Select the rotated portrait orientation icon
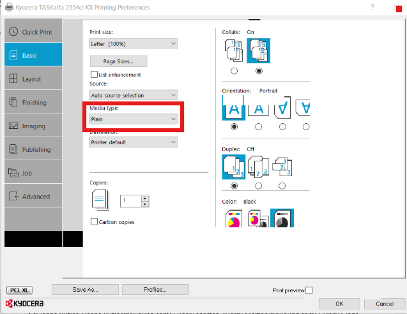 (x=282, y=108)
